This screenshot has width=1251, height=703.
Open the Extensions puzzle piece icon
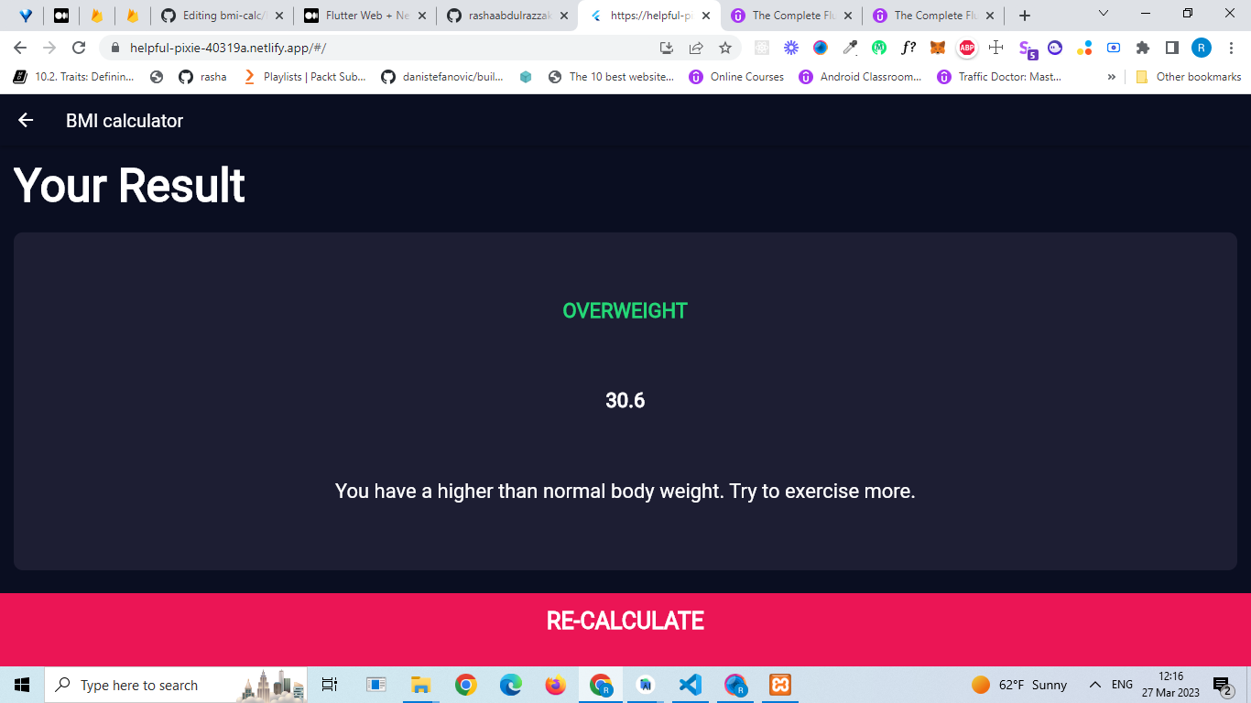(1142, 48)
